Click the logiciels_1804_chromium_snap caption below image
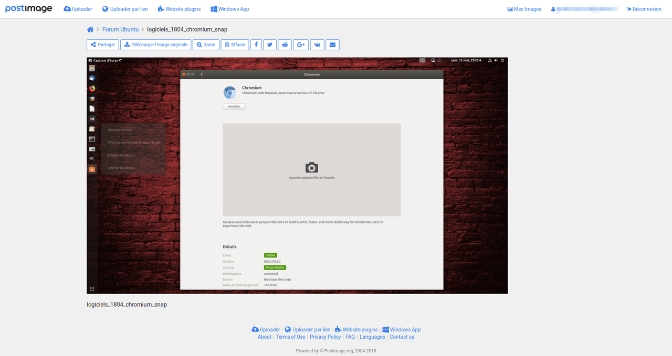The height and width of the screenshot is (356, 672). (127, 305)
